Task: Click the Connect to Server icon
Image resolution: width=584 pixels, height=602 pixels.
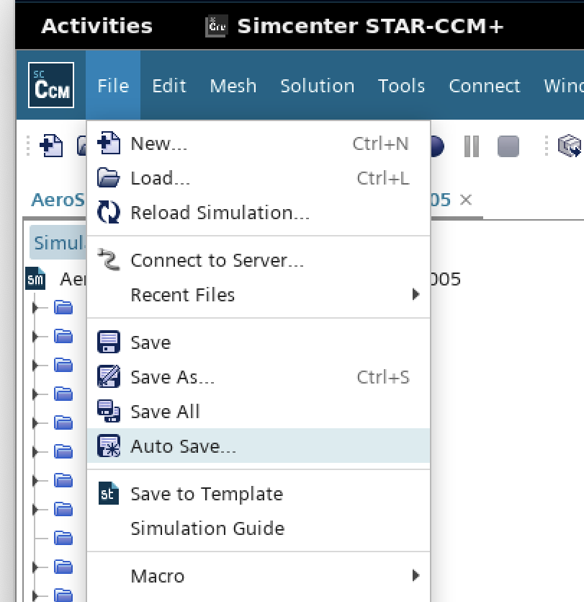Action: [x=109, y=260]
